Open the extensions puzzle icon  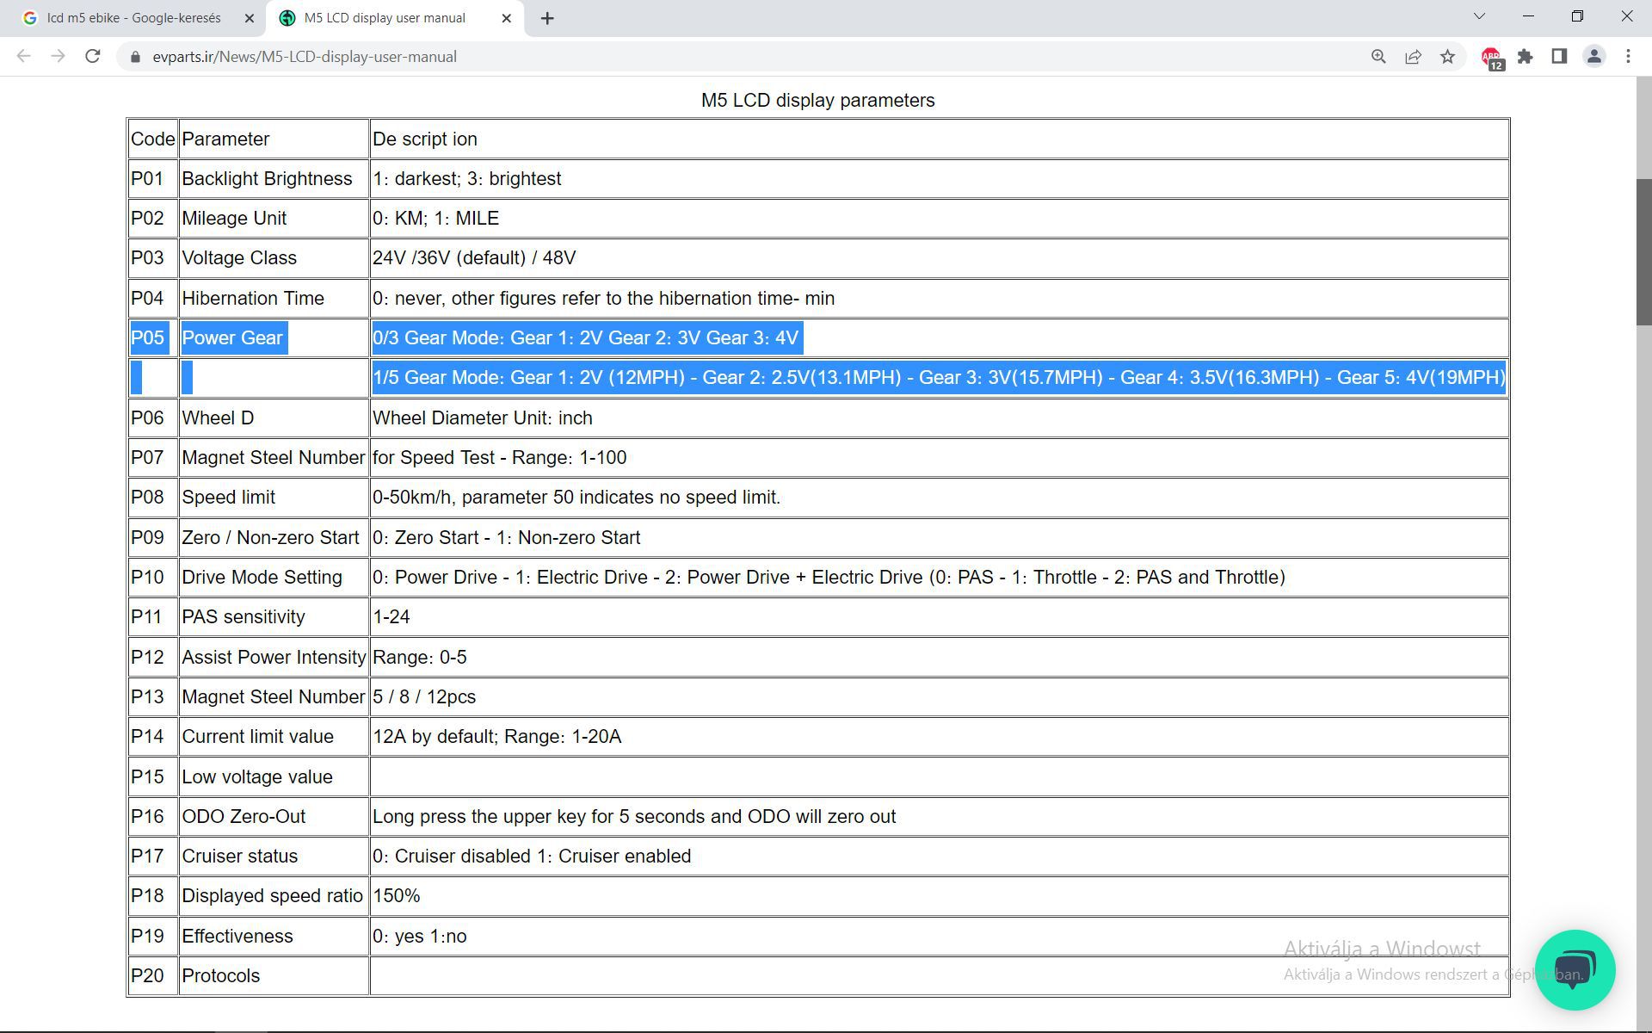pos(1525,57)
